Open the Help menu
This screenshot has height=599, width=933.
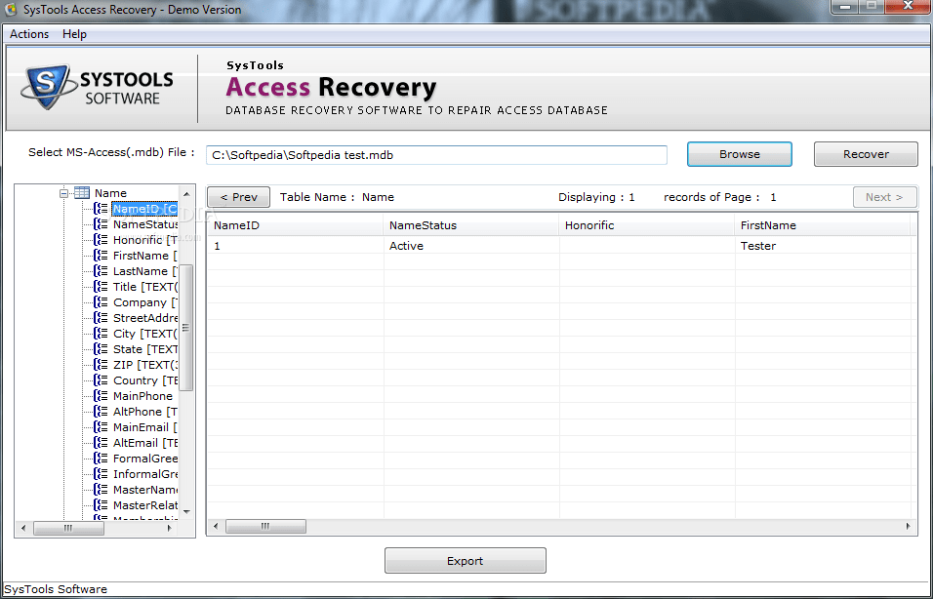[x=74, y=33]
